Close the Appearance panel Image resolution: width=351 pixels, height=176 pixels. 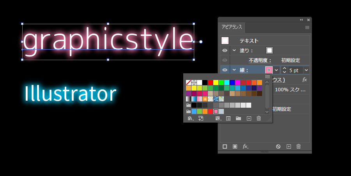pos(308,20)
